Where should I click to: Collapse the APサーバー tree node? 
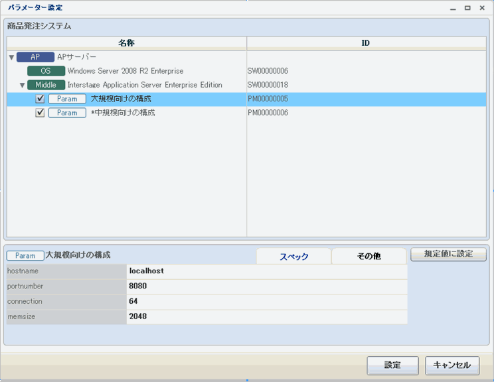pos(11,58)
